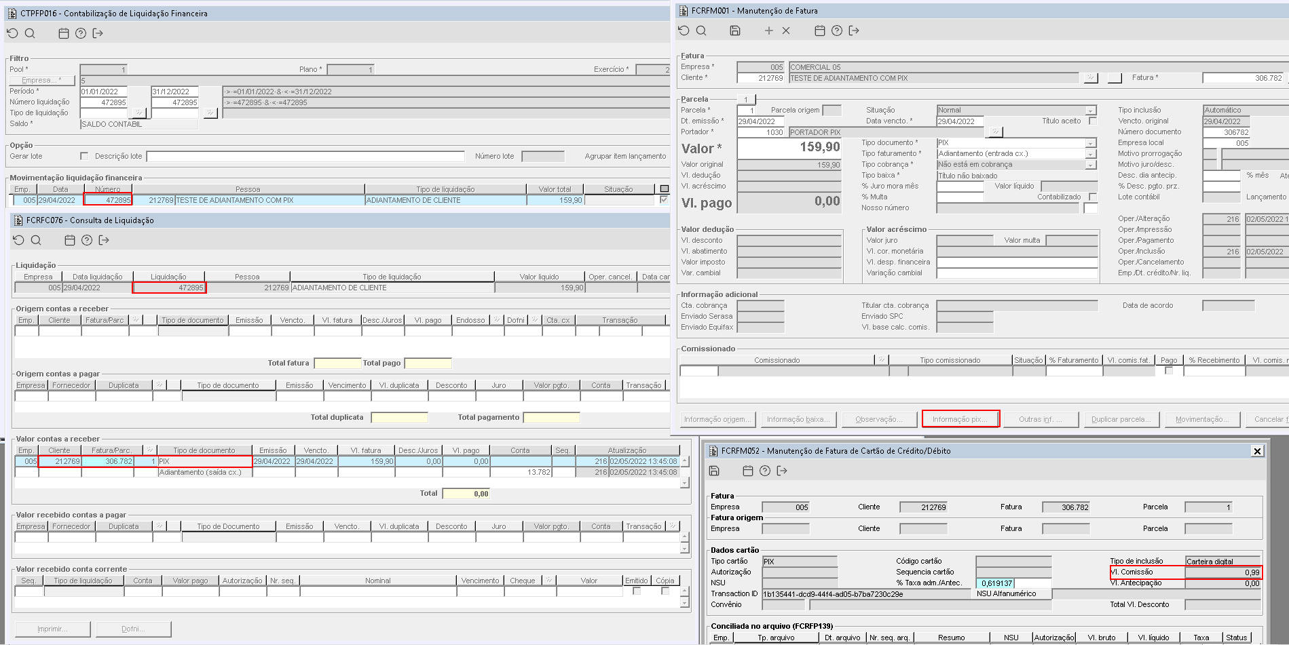Image resolution: width=1289 pixels, height=645 pixels.
Task: Click plus add icon in FCRFM001 toolbar
Action: (x=769, y=31)
